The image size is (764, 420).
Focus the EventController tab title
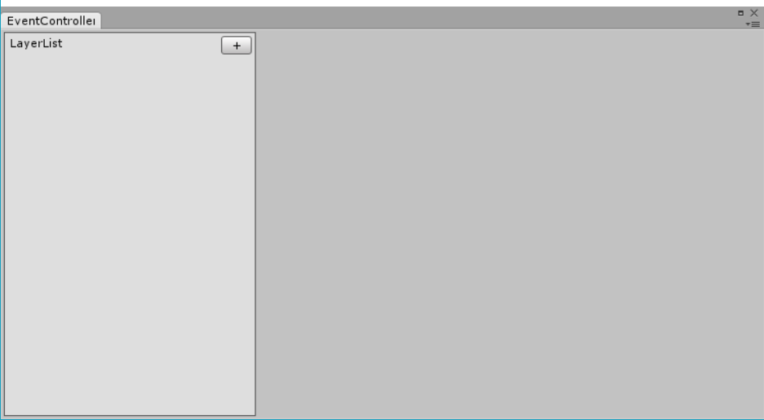[x=51, y=21]
